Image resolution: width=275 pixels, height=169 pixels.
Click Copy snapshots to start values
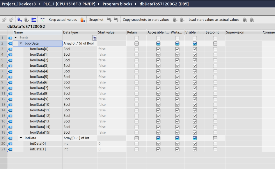click(x=146, y=20)
